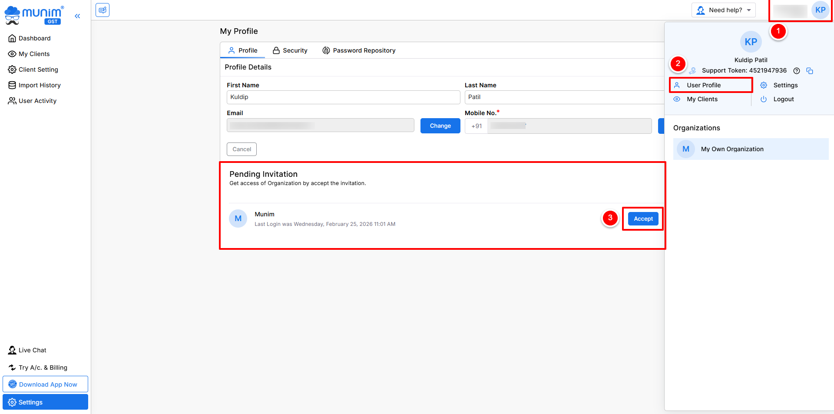Open Dashboard from the sidebar

tap(34, 38)
